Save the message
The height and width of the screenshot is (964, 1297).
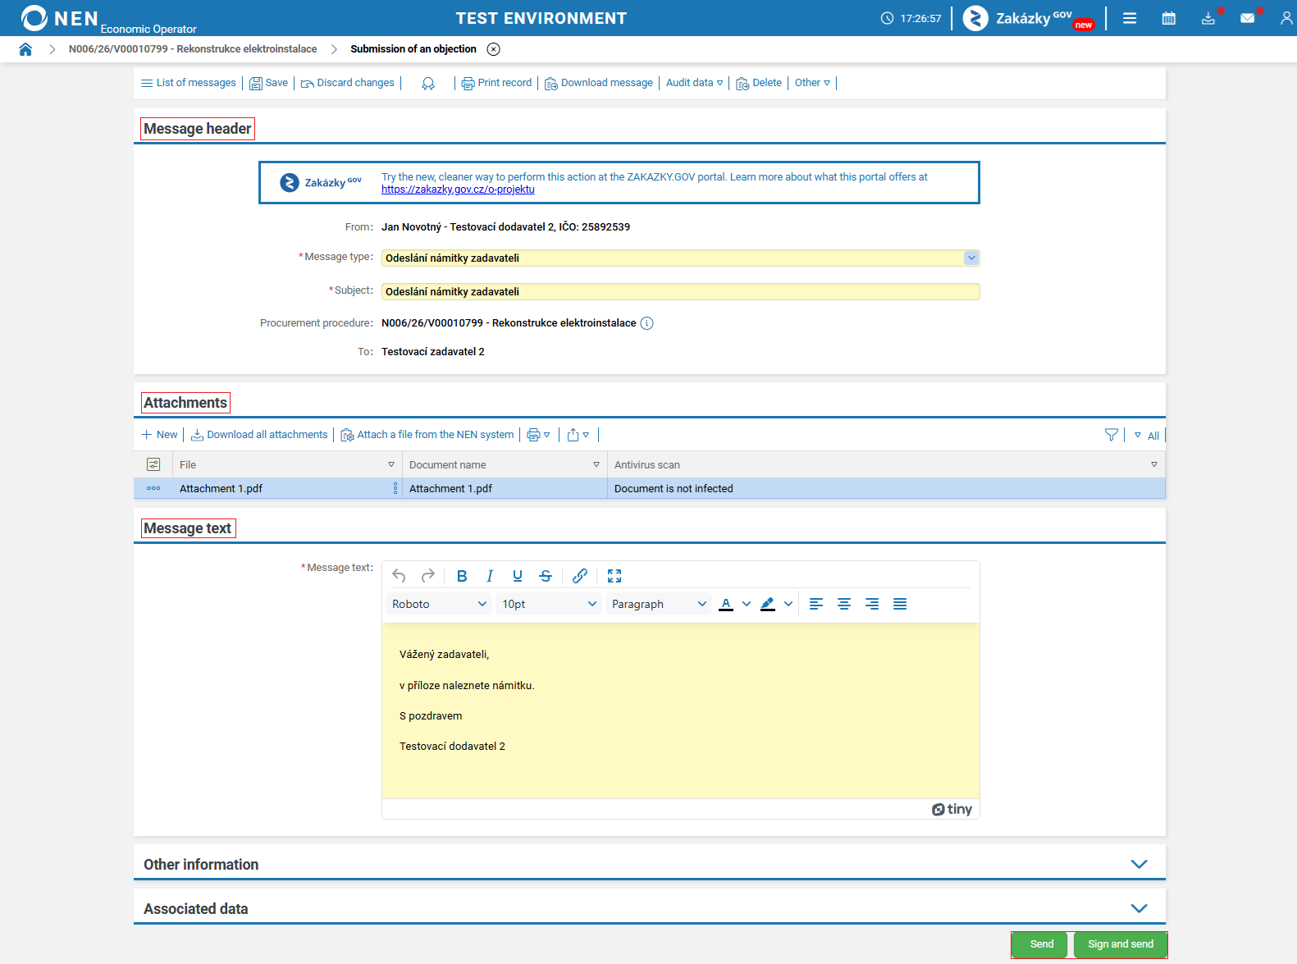coord(269,83)
